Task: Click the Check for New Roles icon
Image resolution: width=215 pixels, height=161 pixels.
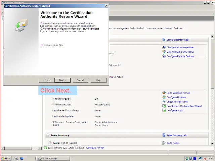Action: click(x=164, y=101)
